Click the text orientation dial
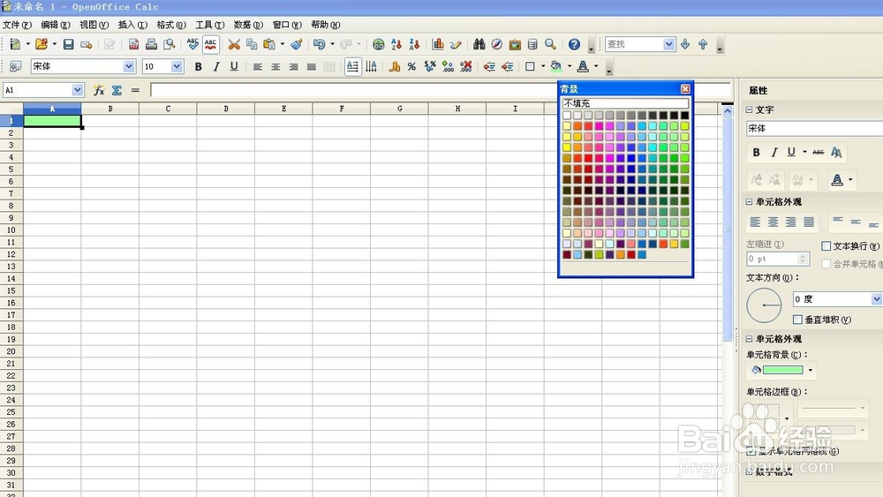Viewport: 883px width, 497px height. [x=764, y=305]
